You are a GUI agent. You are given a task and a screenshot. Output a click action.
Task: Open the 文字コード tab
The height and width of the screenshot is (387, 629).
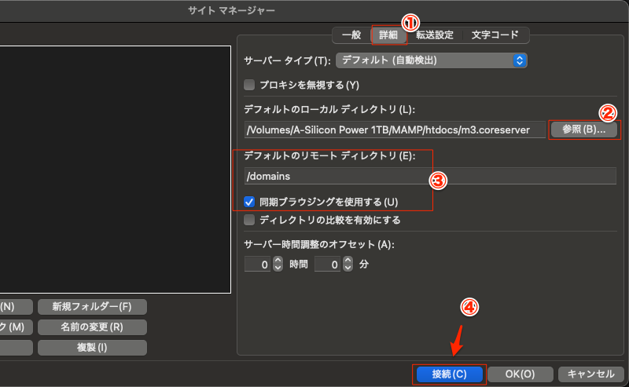tap(495, 35)
